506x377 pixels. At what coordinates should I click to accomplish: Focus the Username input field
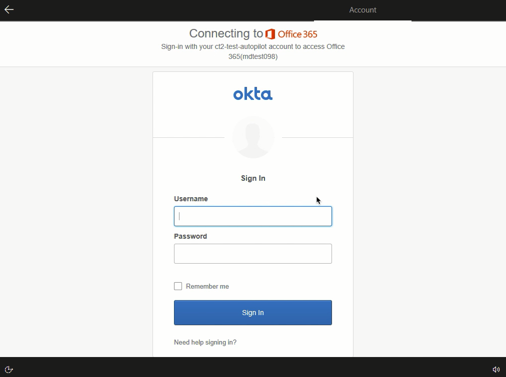(x=253, y=216)
